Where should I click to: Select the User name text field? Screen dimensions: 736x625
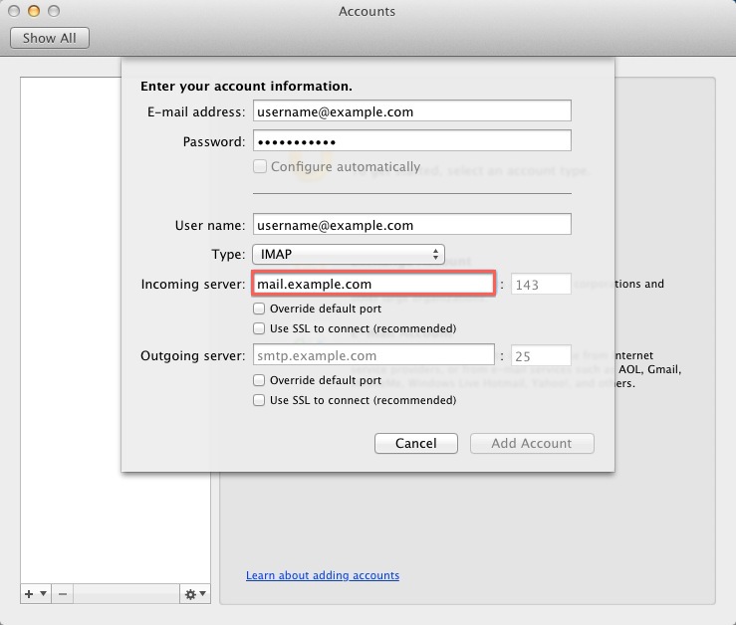pos(411,225)
